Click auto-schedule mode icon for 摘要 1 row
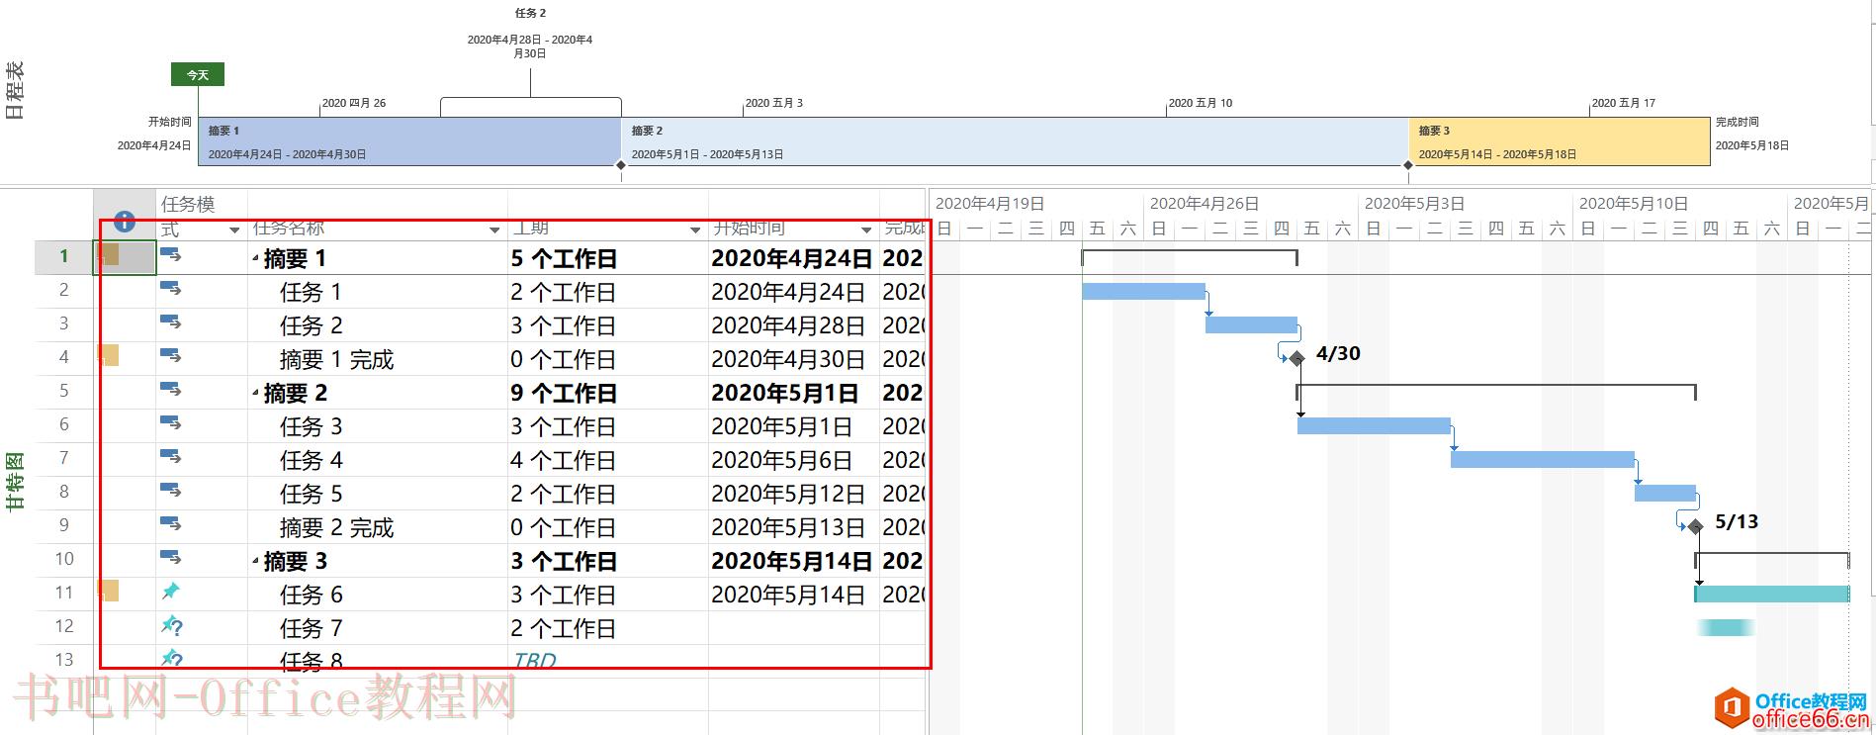 (171, 255)
